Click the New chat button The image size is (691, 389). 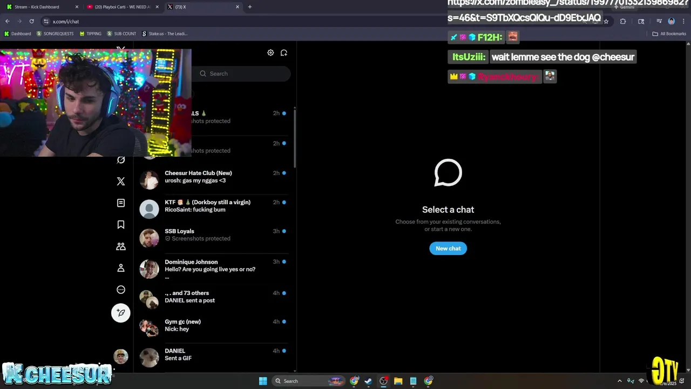pyautogui.click(x=448, y=249)
